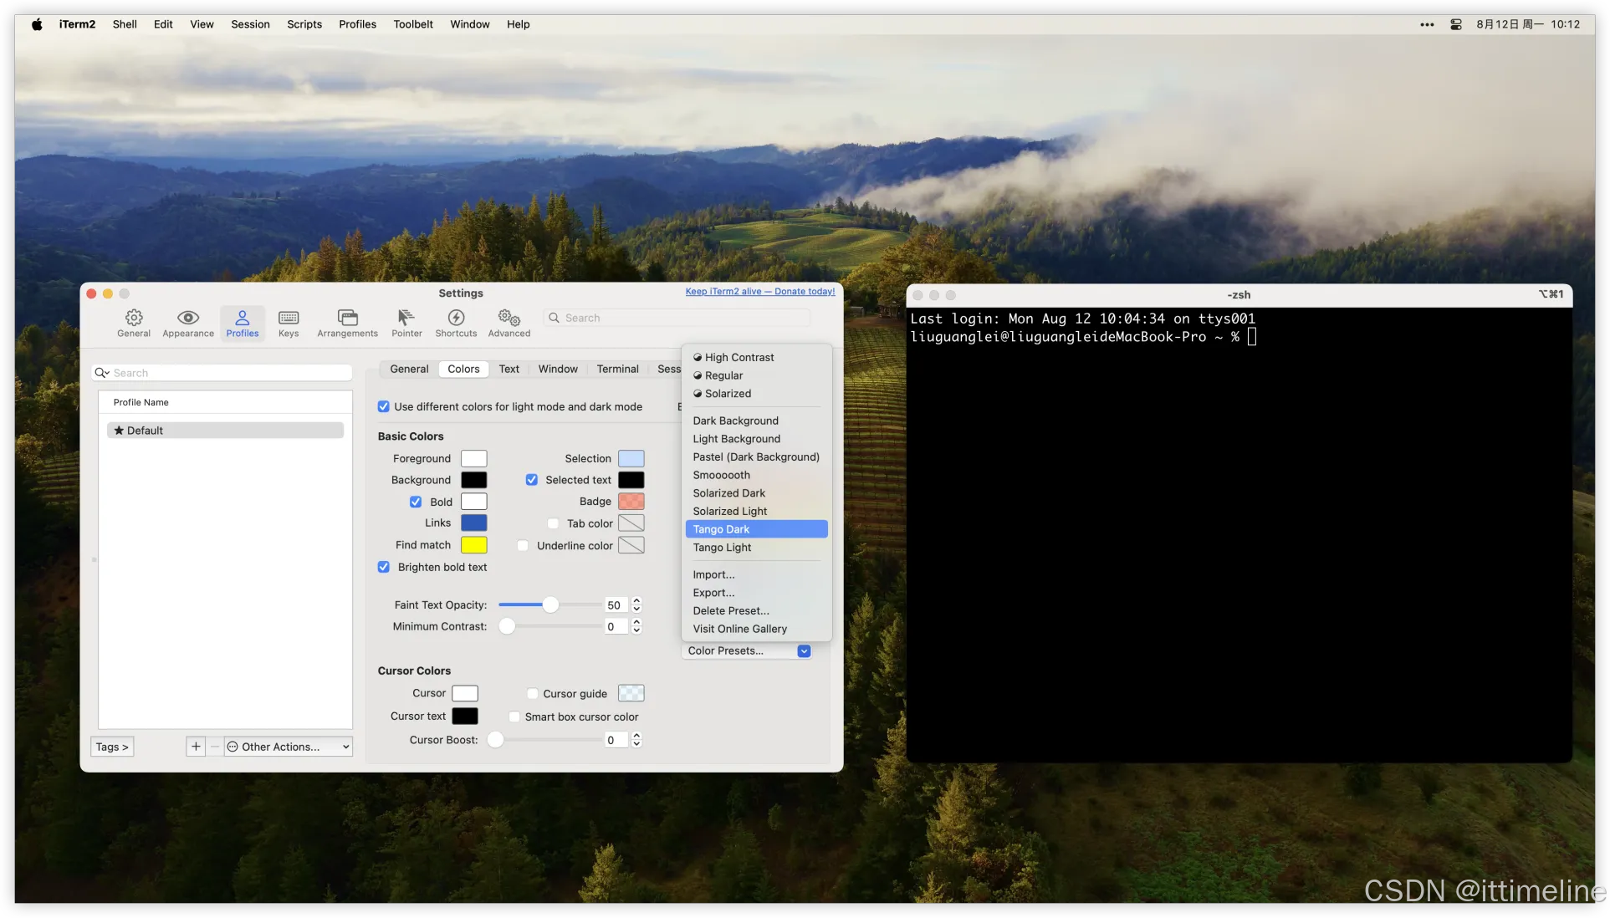Disable Brighten bold text checkbox
This screenshot has width=1610, height=918.
click(x=384, y=567)
